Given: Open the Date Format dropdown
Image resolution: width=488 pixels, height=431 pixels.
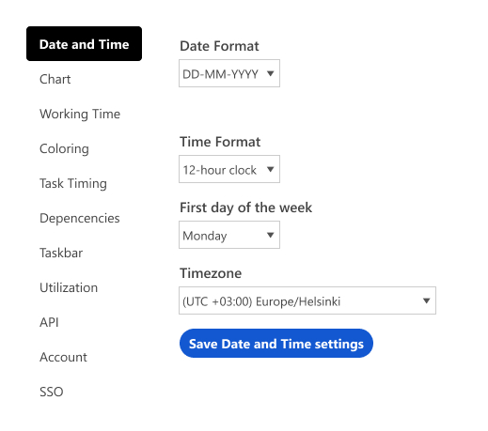Looking at the screenshot, I should pyautogui.click(x=229, y=73).
